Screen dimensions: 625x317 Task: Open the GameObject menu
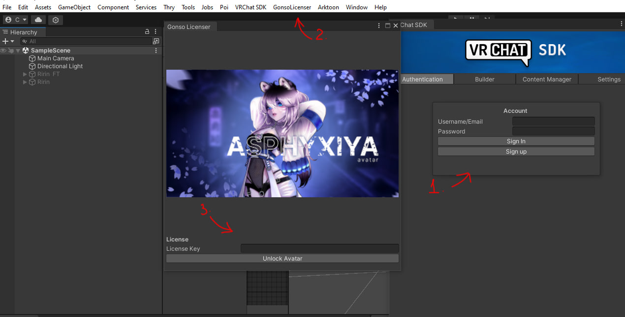(x=74, y=7)
